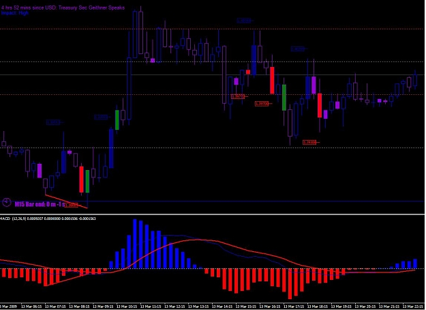Click the '13 Mar 13:15' time axis label
The image size is (426, 310).
coord(198,307)
